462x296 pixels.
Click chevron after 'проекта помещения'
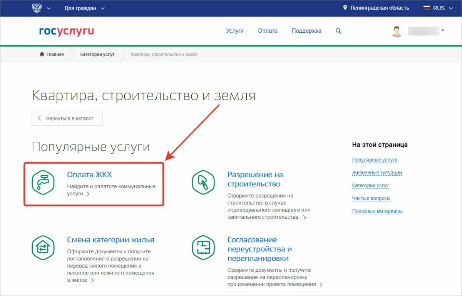(321, 284)
